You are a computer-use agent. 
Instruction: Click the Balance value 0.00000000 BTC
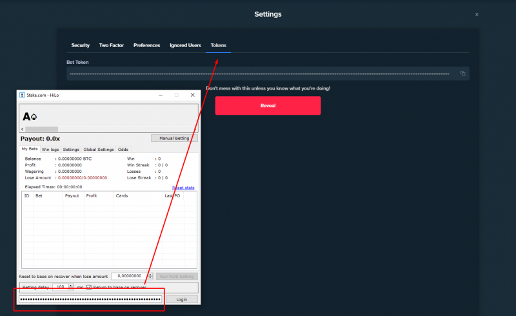click(75, 159)
